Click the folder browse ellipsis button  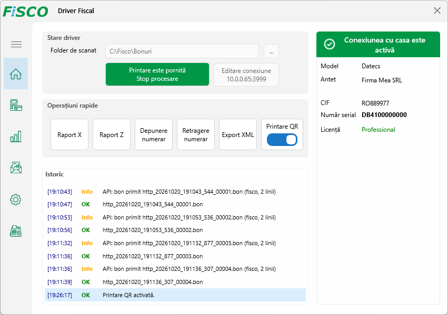pyautogui.click(x=271, y=51)
